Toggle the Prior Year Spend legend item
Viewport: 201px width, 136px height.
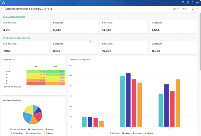tap(18, 129)
